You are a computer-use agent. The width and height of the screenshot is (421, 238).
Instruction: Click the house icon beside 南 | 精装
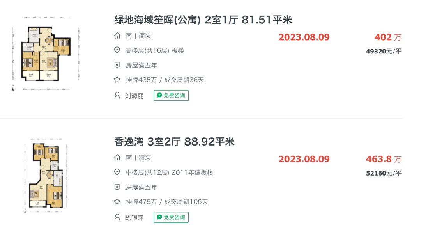pos(117,157)
